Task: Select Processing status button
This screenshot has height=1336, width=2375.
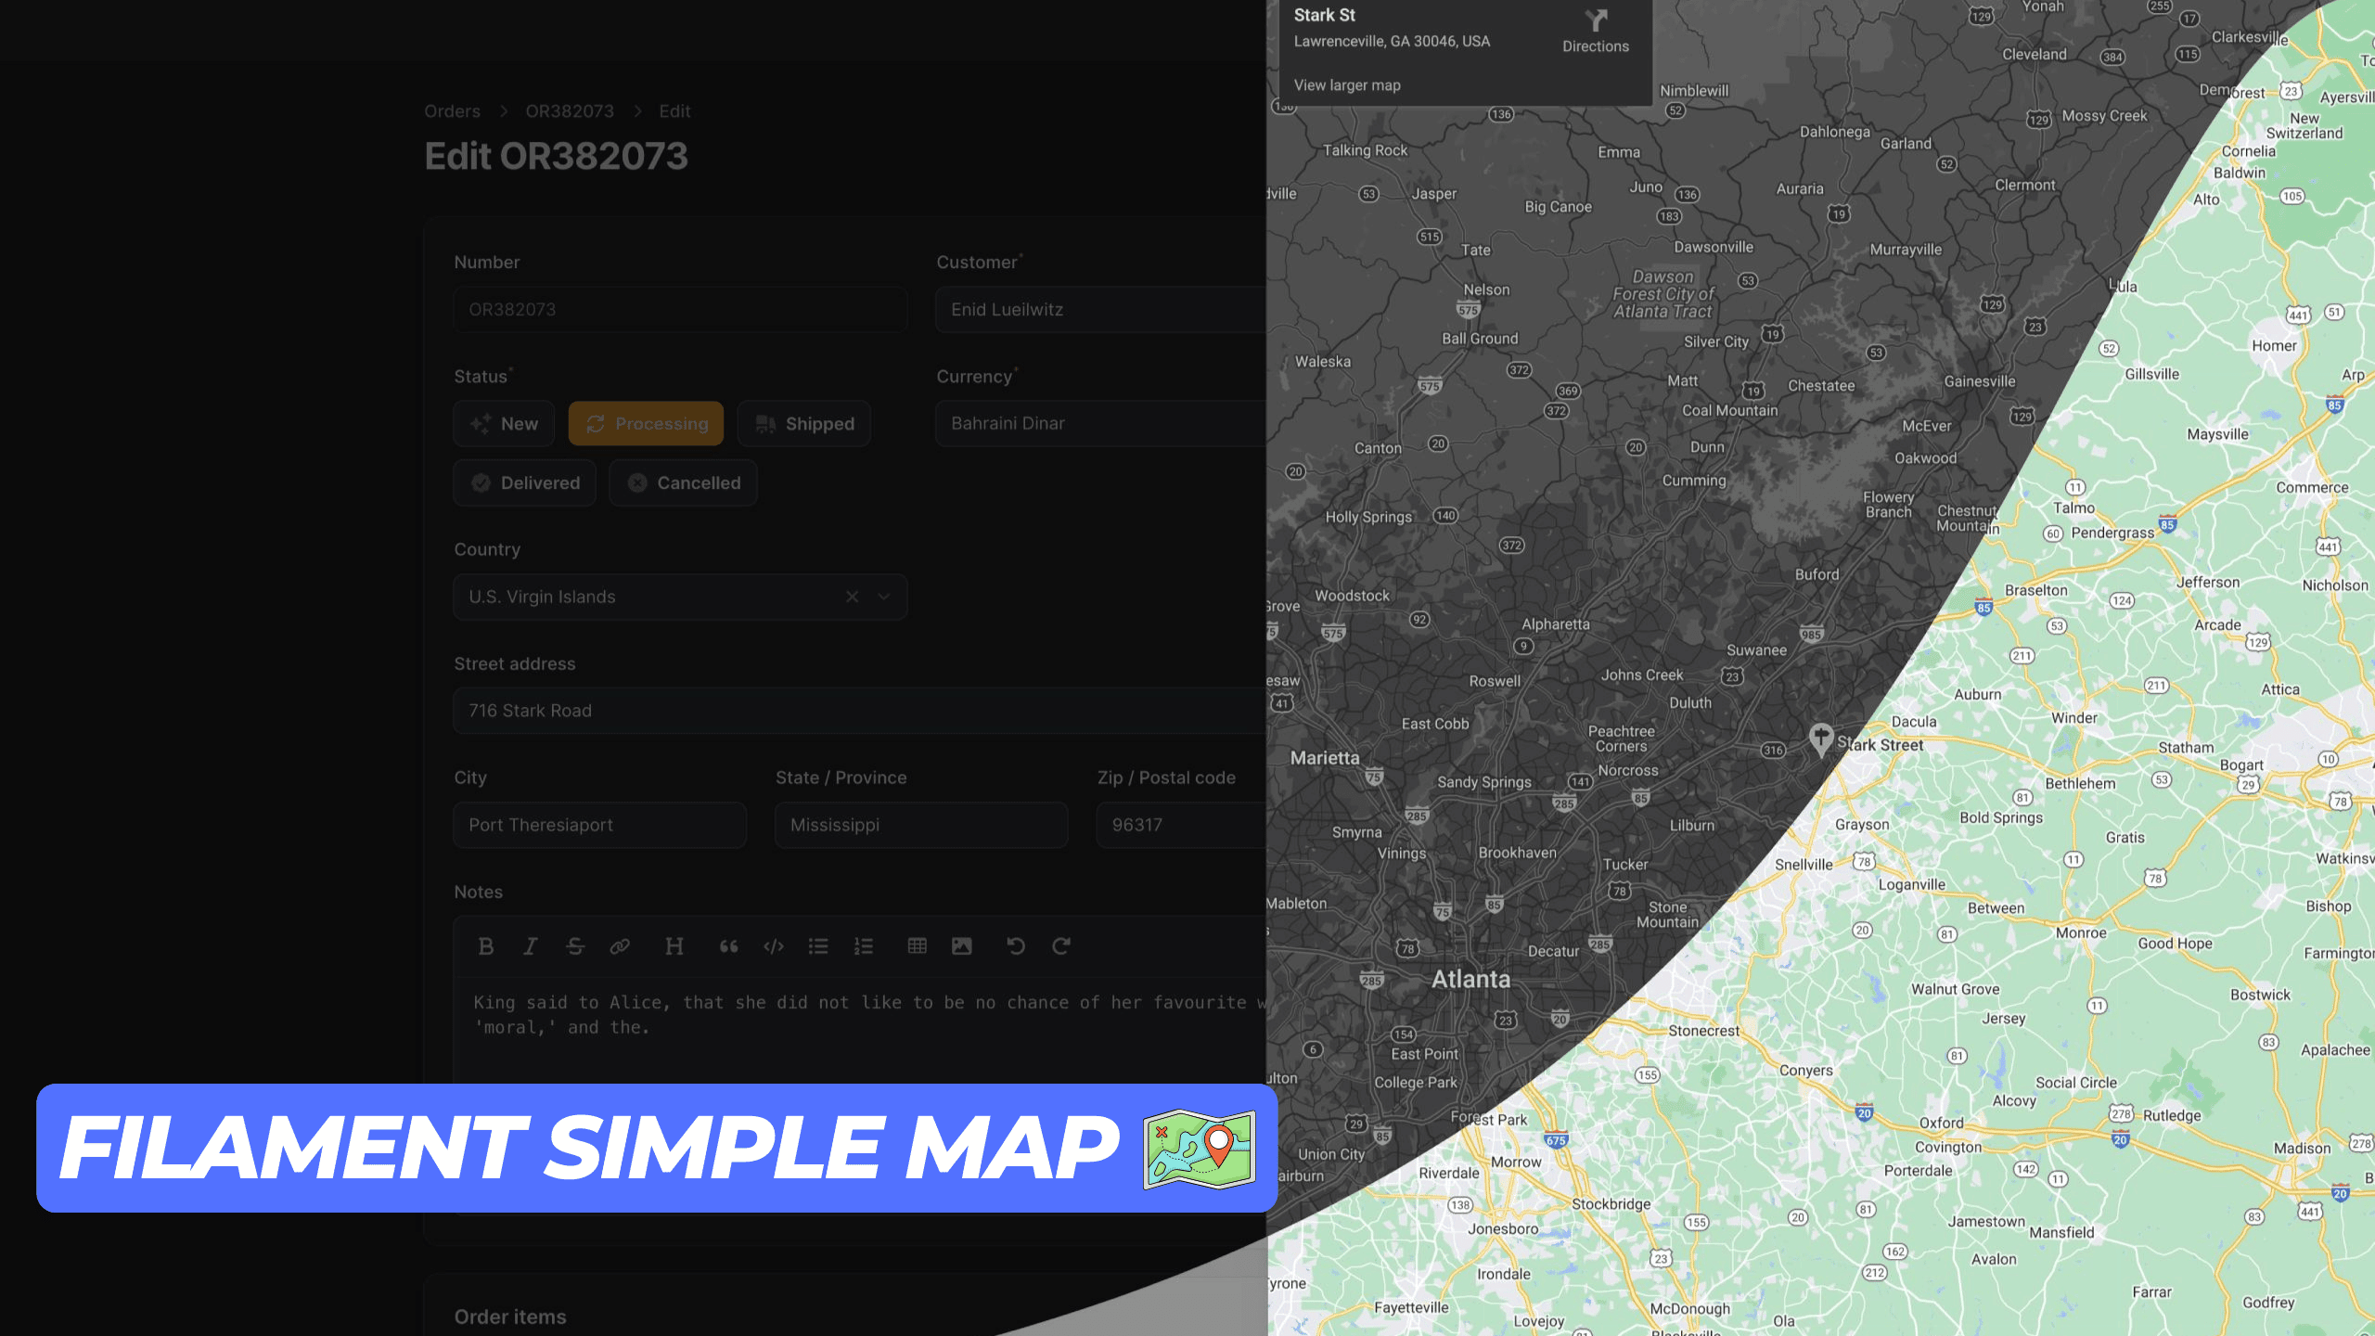Action: (x=646, y=424)
